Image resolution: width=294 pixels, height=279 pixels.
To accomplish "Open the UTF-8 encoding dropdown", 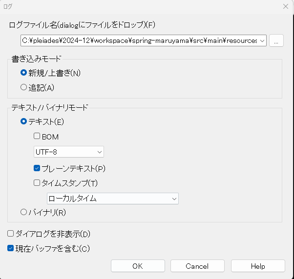I will point(69,152).
